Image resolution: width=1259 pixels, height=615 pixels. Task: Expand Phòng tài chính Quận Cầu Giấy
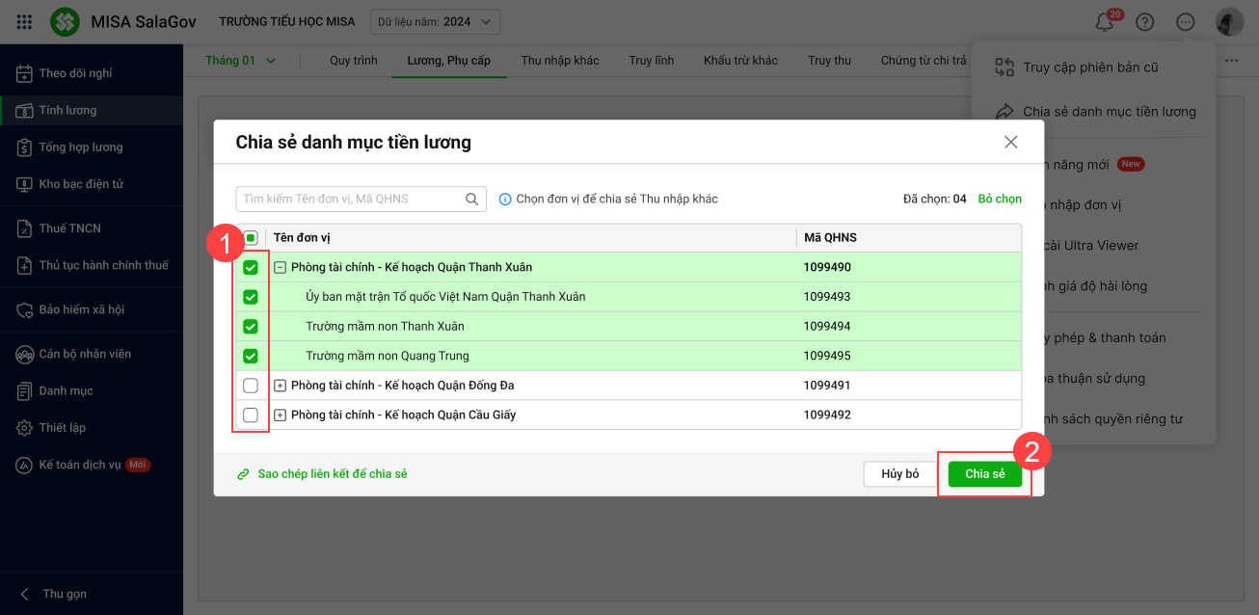tap(281, 415)
